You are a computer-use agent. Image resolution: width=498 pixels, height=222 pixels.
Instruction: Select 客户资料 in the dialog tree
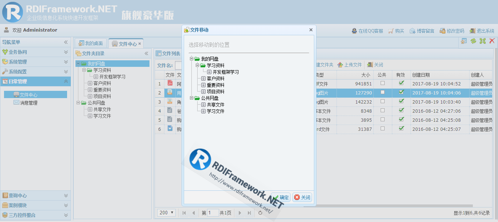pos(215,78)
